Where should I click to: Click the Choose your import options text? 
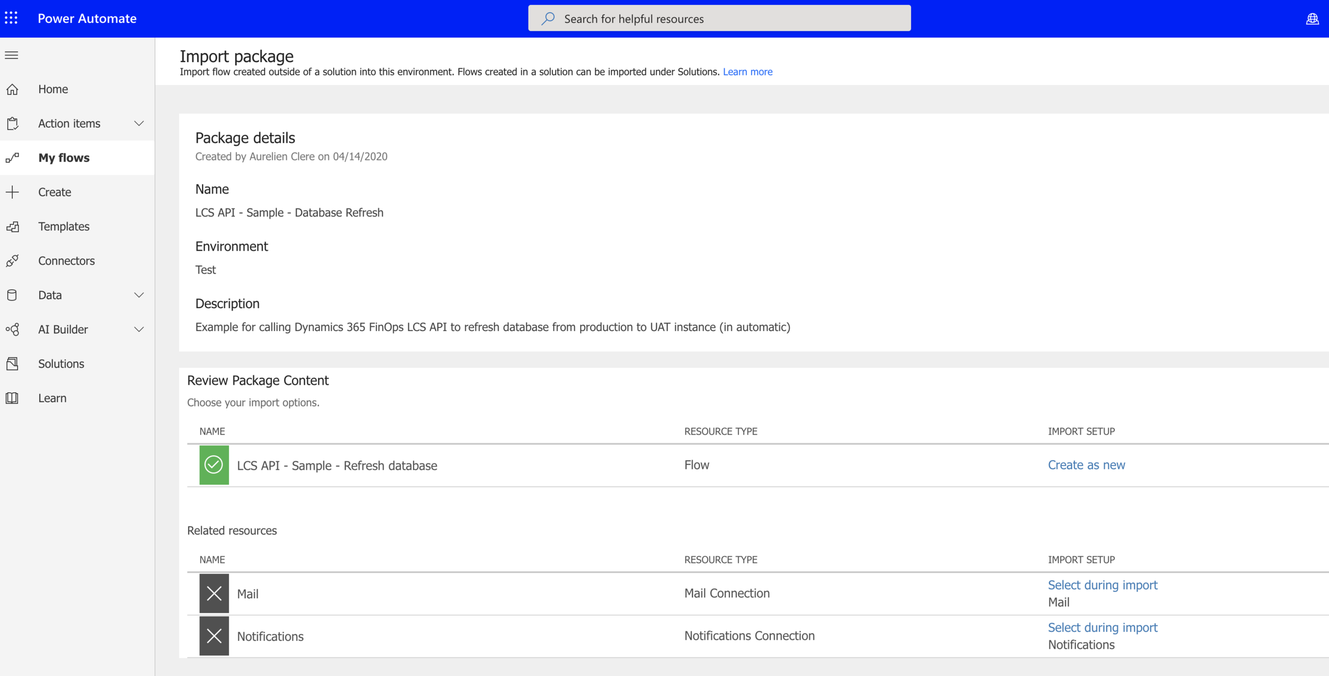pos(253,402)
